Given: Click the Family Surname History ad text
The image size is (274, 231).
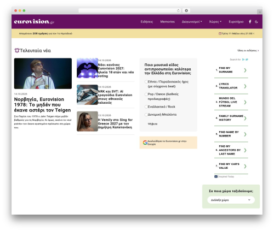Looking at the screenshot, I should pyautogui.click(x=231, y=118).
